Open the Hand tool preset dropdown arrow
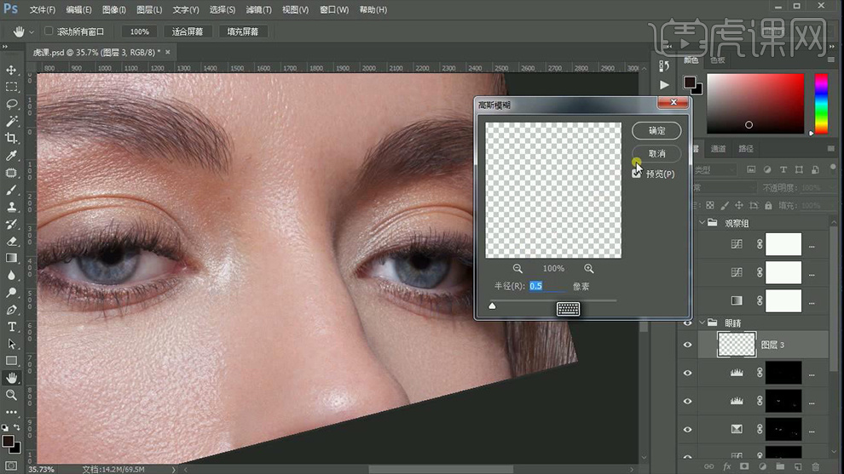The image size is (844, 474). [32, 32]
